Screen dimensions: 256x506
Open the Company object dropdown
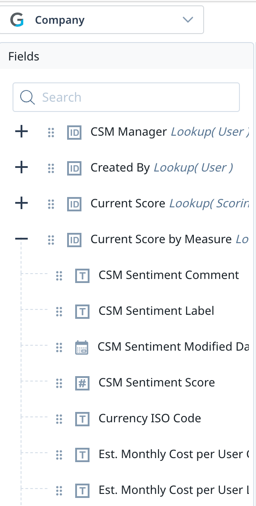[x=101, y=20]
